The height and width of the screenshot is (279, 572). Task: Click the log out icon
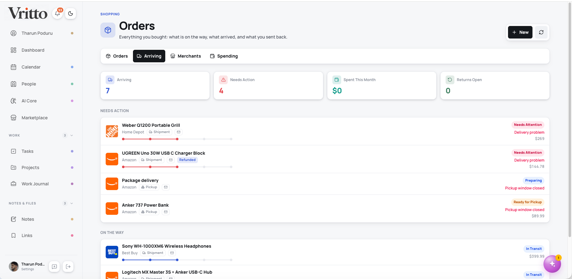[68, 266]
